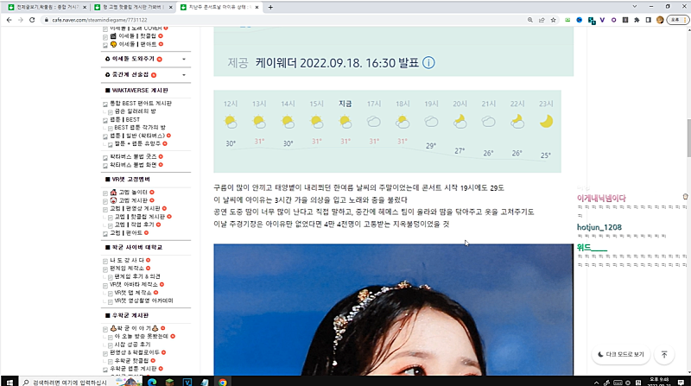Click chat username hotjun_1208
The width and height of the screenshot is (691, 386).
[x=599, y=227]
